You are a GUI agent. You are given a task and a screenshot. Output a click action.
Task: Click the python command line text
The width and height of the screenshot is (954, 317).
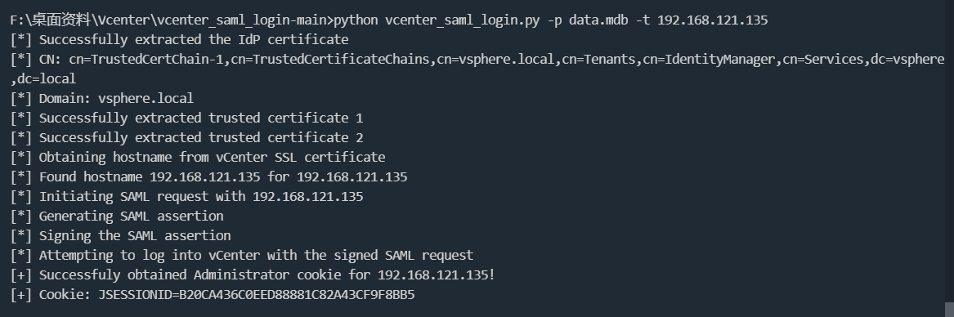[551, 20]
